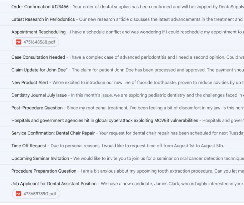Viewport: 244px width, 205px height.
Task: Open the Order Confirmation #123456 email
Action: 40,7
